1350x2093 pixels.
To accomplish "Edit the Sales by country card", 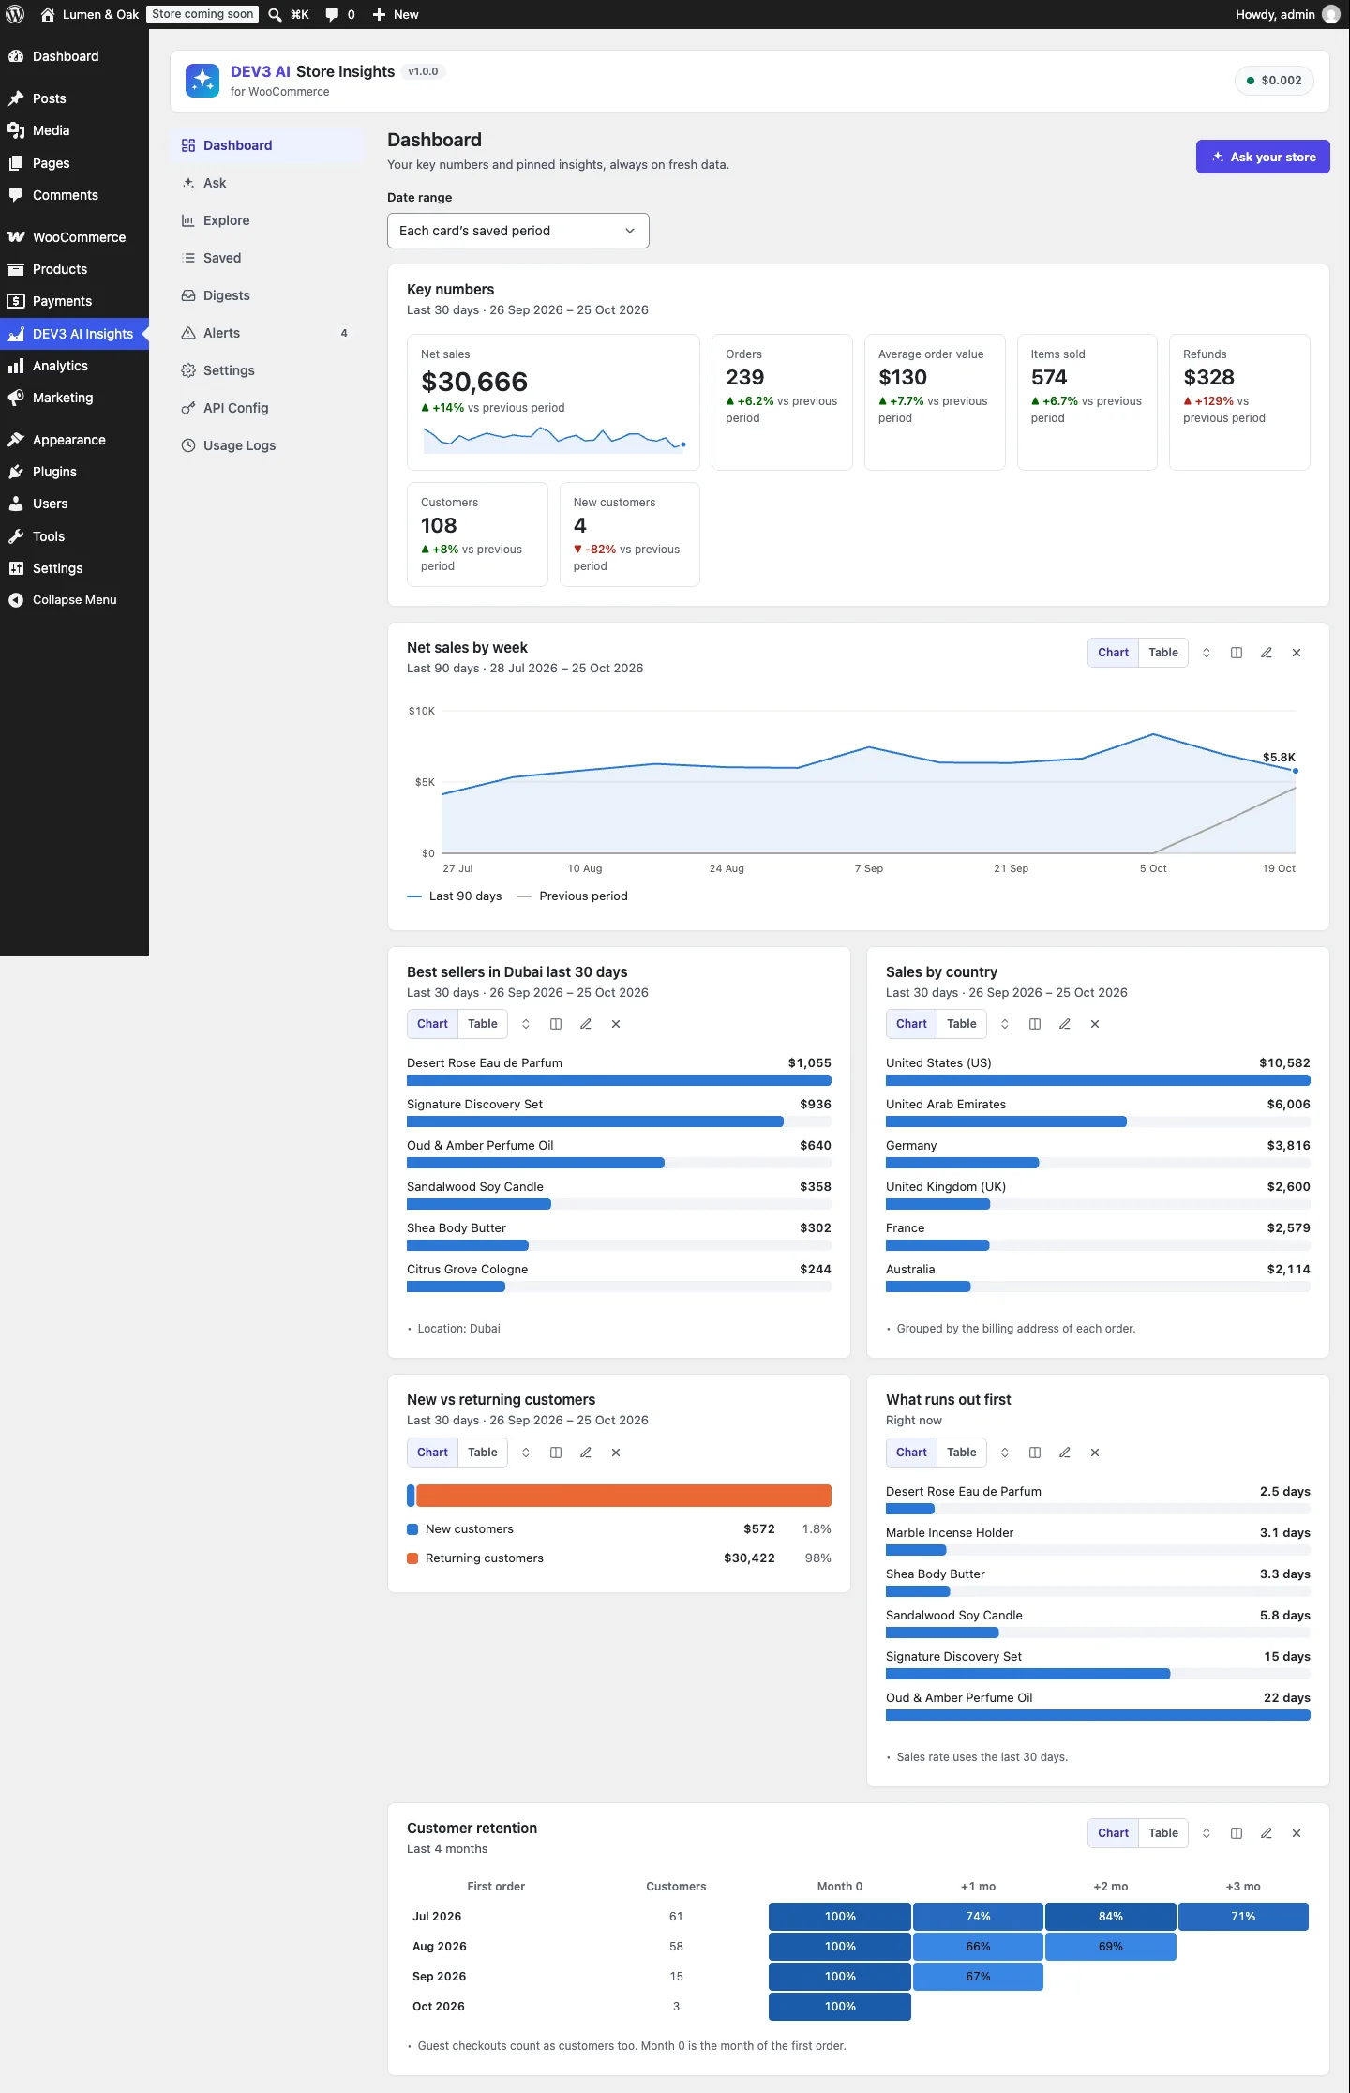I will coord(1065,1024).
